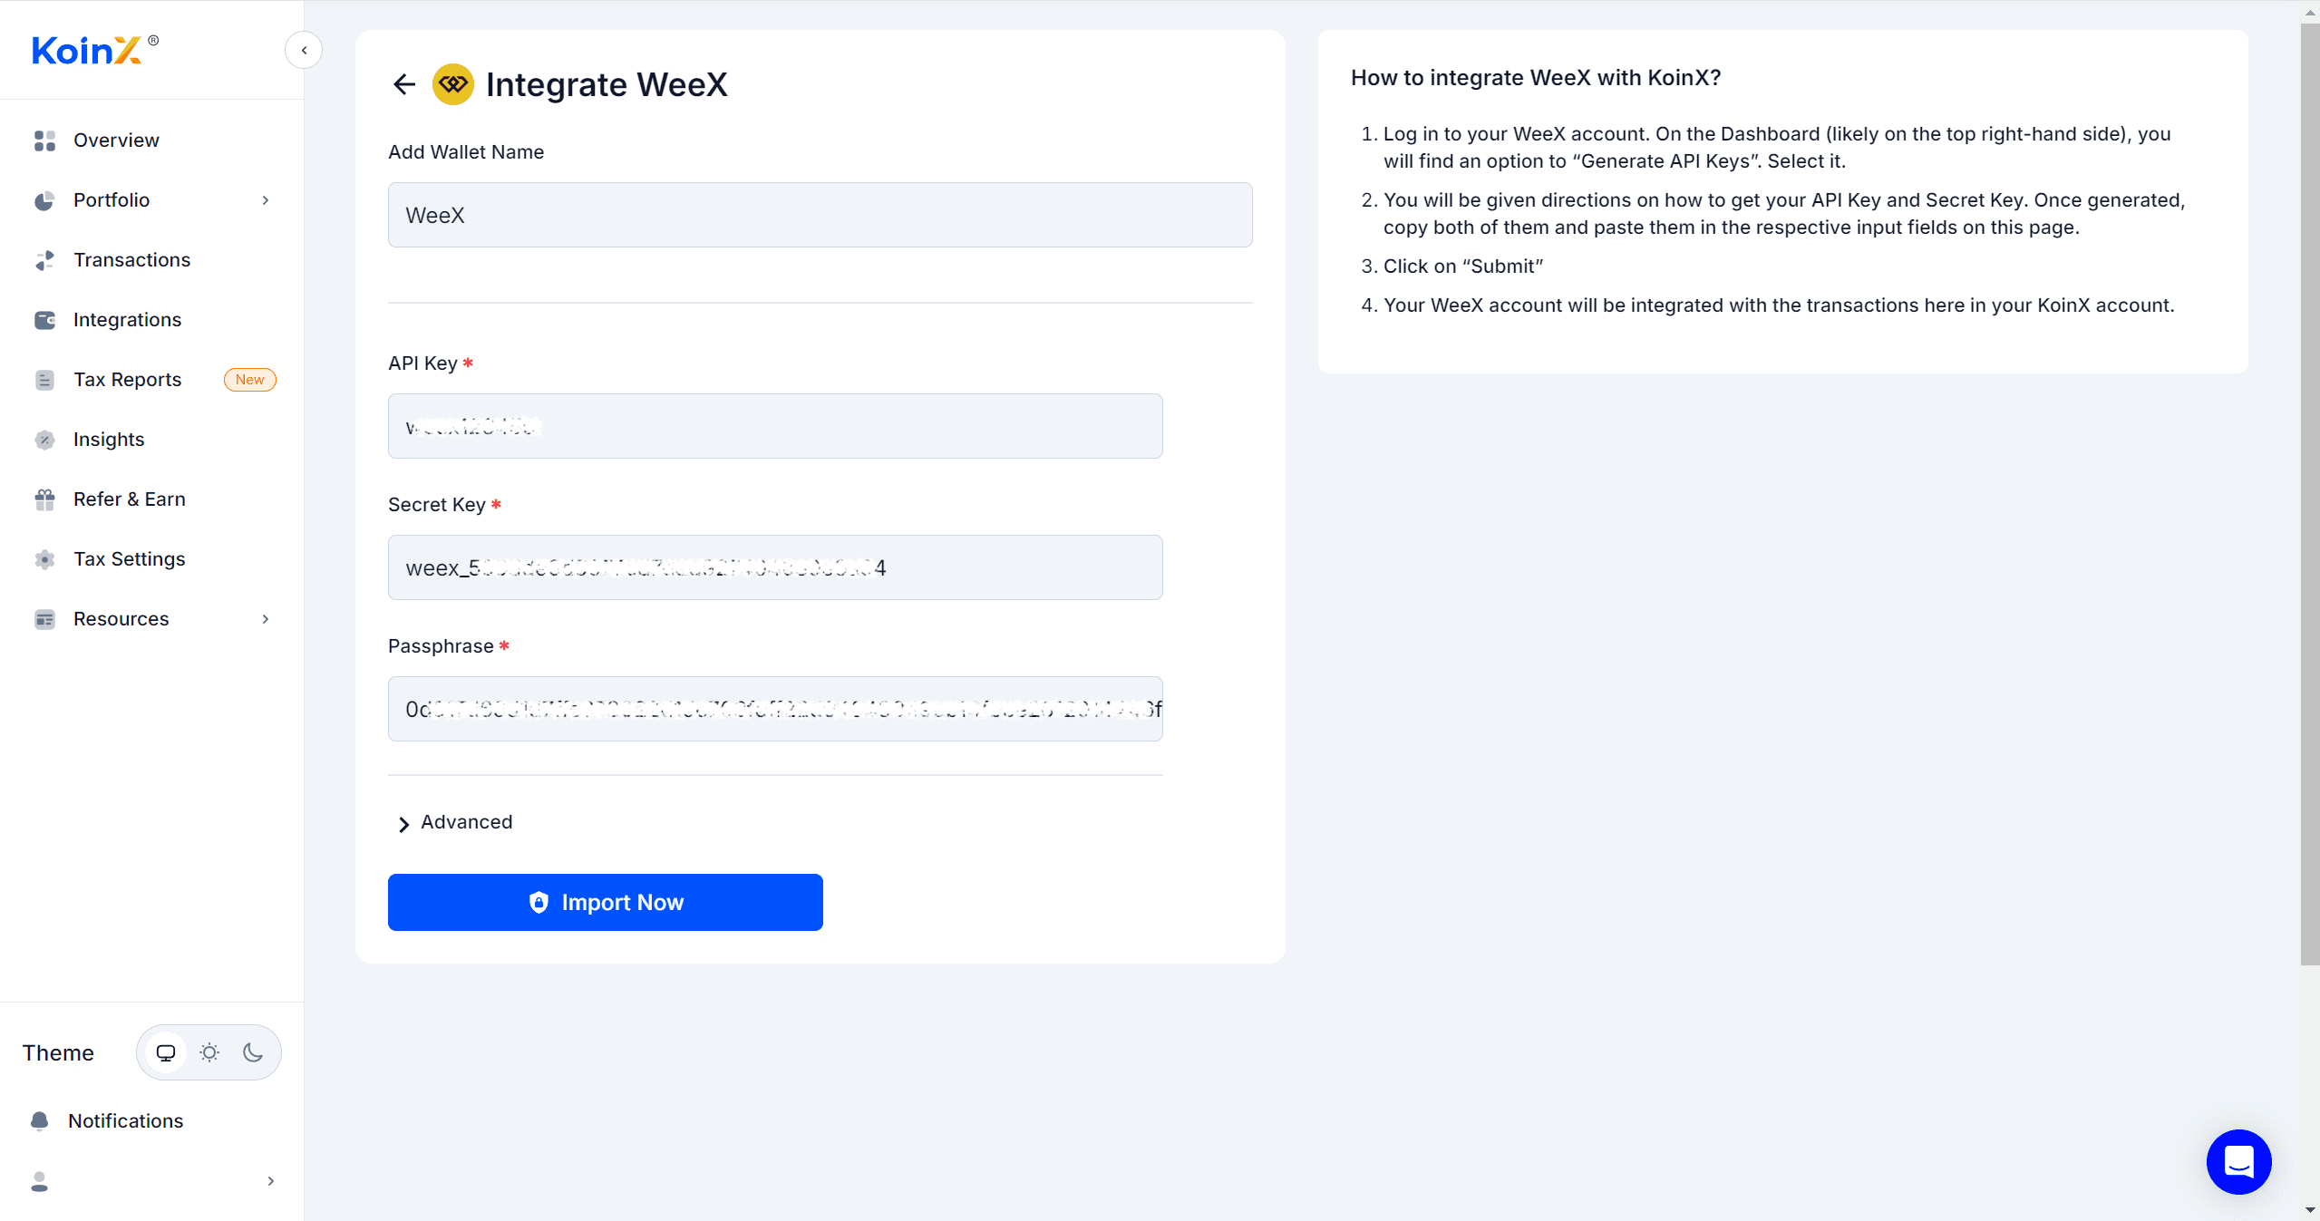Screen dimensions: 2320x1221
Task: Click the Notifications bell icon
Action: click(x=40, y=1121)
